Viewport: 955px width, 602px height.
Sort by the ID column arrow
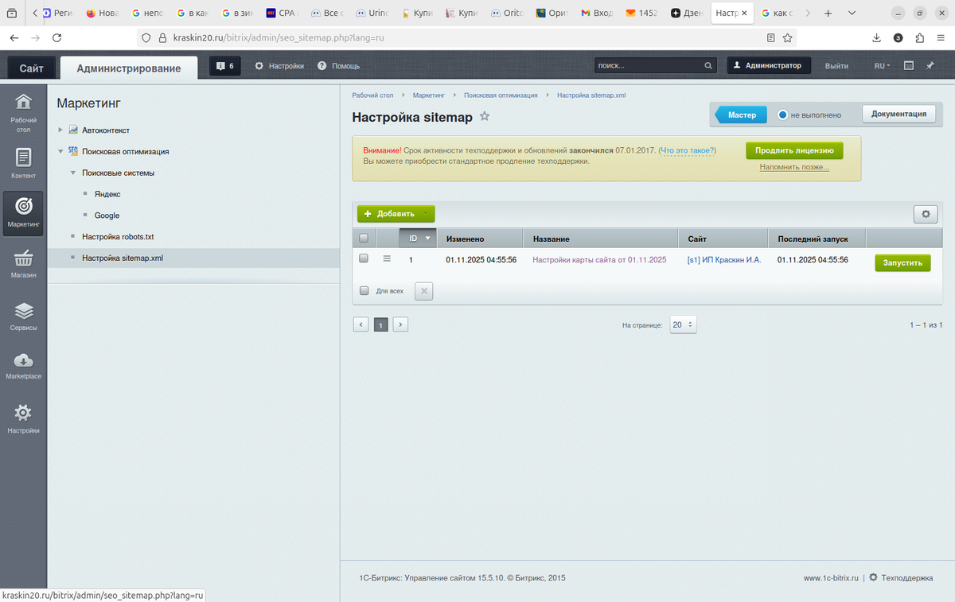coord(428,238)
